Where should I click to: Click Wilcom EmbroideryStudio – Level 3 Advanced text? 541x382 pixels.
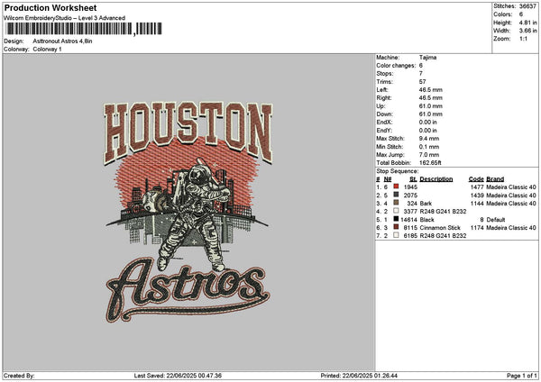pos(65,18)
